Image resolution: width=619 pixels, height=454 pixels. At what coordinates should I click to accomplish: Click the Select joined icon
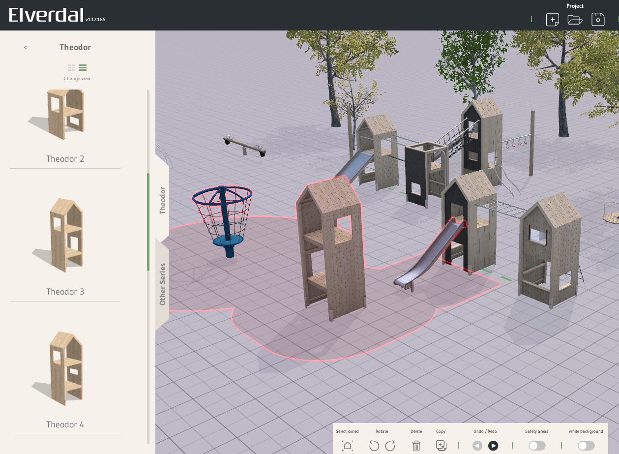(348, 446)
